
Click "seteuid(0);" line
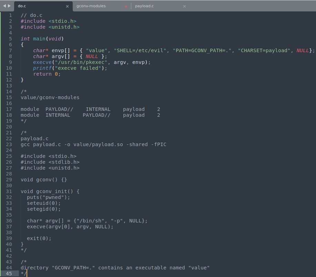pyautogui.click(x=44, y=203)
